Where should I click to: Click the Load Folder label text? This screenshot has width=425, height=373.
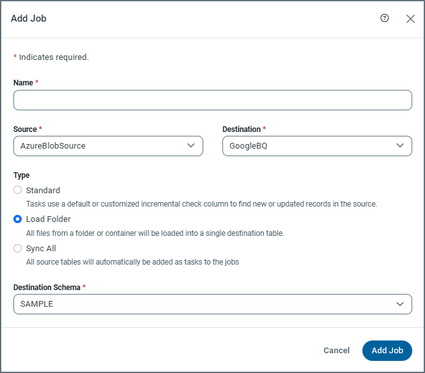[49, 219]
